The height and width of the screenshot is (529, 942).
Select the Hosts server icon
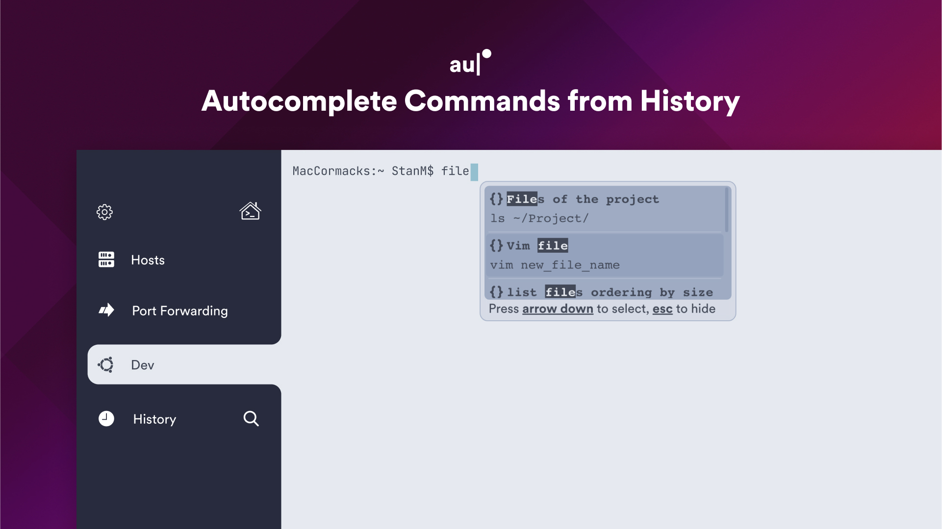106,260
